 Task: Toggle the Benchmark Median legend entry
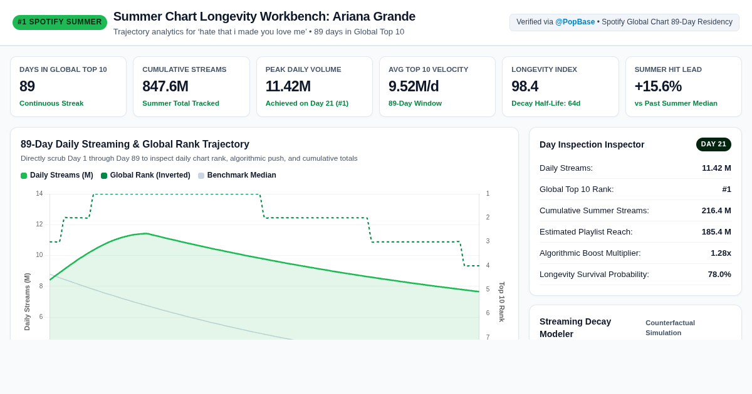tap(237, 175)
